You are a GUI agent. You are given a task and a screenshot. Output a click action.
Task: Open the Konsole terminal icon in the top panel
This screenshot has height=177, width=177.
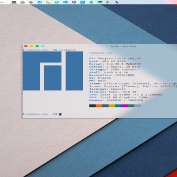pos(14,2)
